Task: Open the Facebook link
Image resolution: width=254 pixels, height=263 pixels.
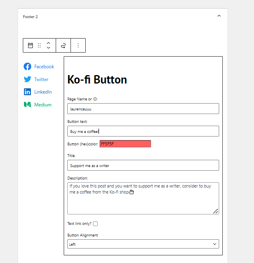Action: click(44, 67)
